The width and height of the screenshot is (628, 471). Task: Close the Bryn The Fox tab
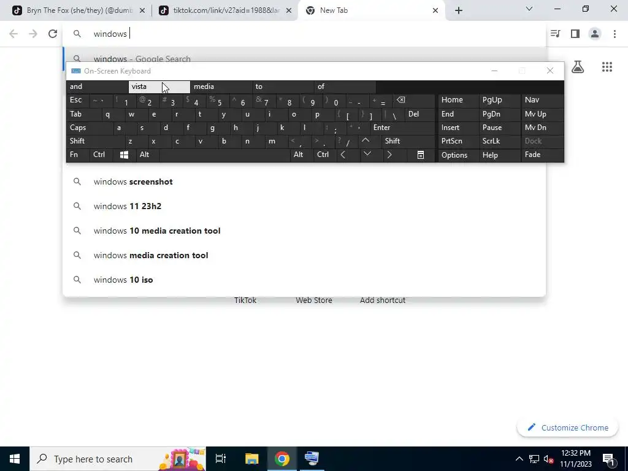142,10
